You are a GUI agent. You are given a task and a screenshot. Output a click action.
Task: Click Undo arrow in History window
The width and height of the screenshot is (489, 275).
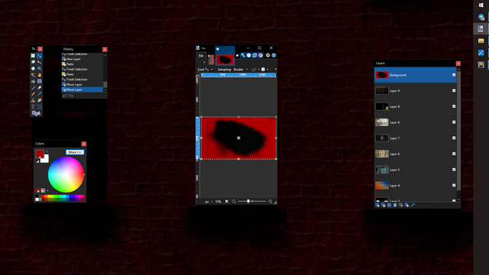click(65, 96)
